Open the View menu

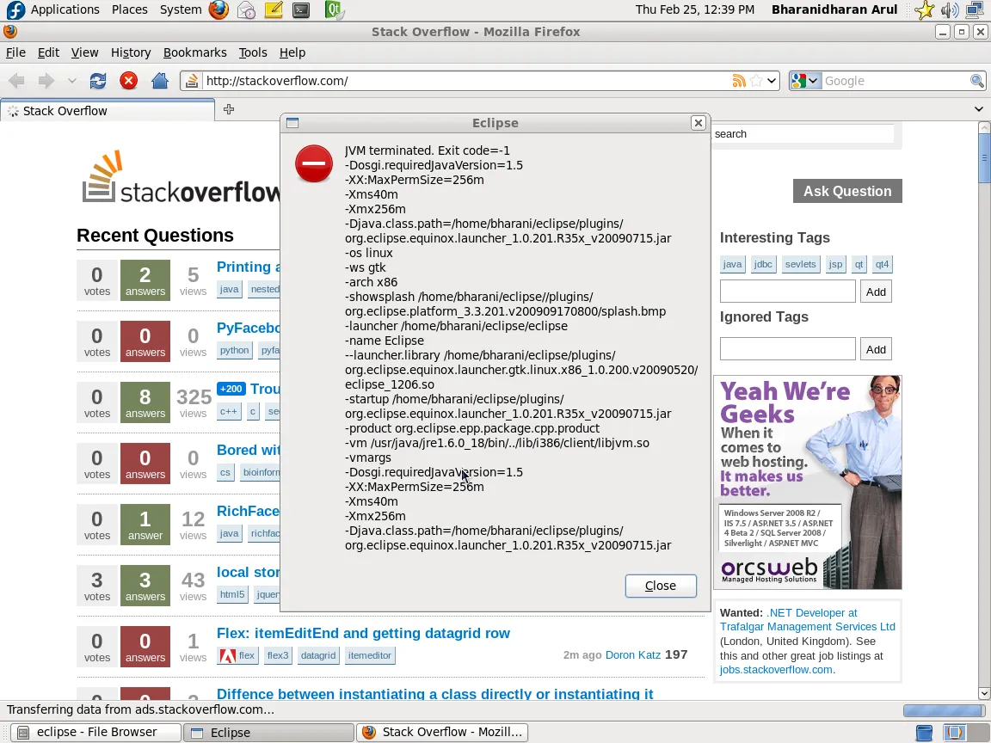(84, 52)
